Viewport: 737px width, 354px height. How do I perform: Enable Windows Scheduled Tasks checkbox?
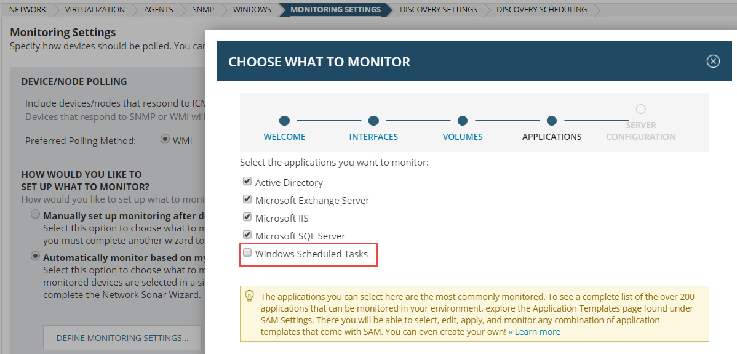[247, 253]
